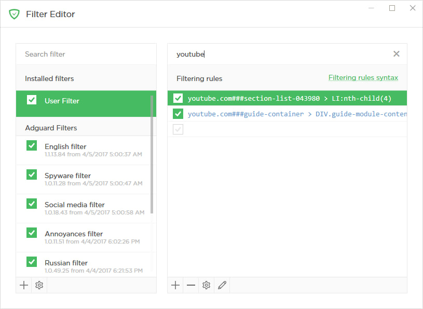Toggle the Spyware filter checkbox
This screenshot has width=423, height=309.
click(32, 174)
